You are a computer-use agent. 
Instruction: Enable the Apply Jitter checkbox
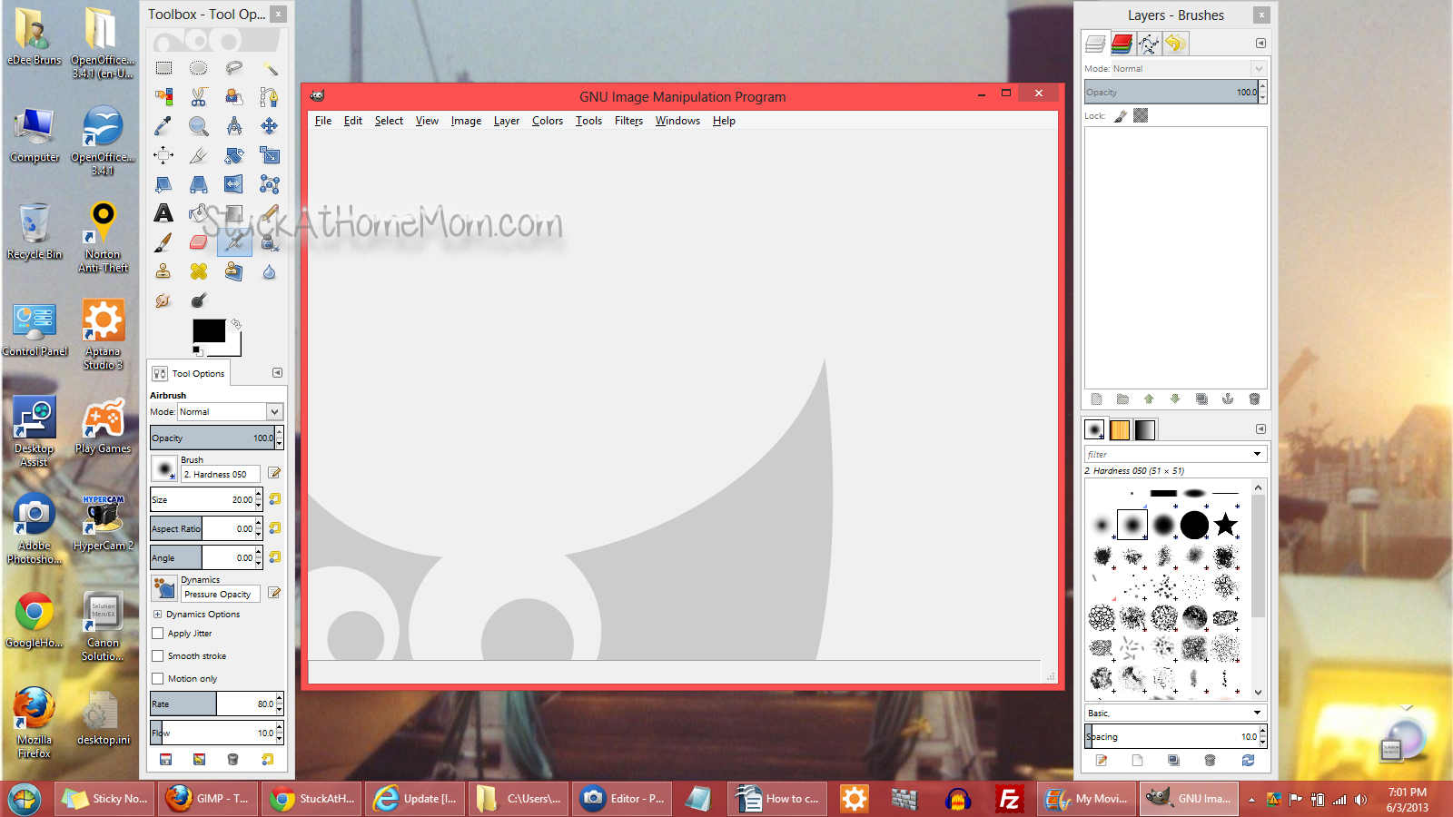pyautogui.click(x=158, y=634)
